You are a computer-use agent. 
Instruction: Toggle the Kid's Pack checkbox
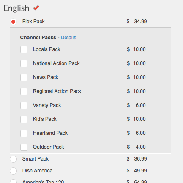tap(24, 119)
